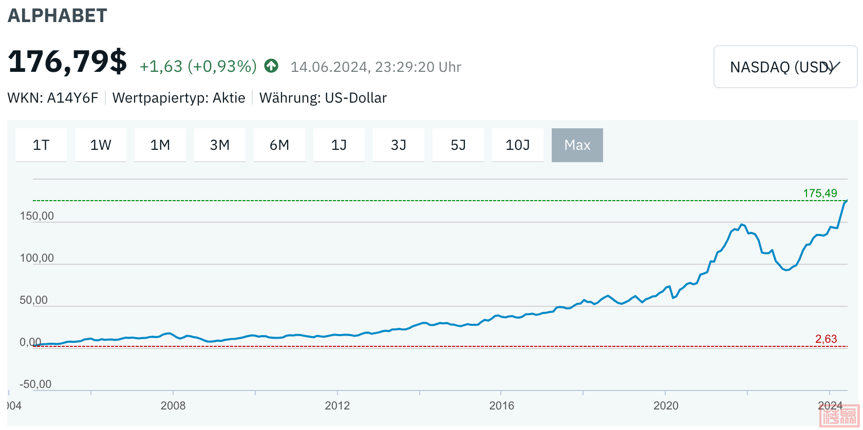Click the 2016 x-axis label

pyautogui.click(x=502, y=405)
